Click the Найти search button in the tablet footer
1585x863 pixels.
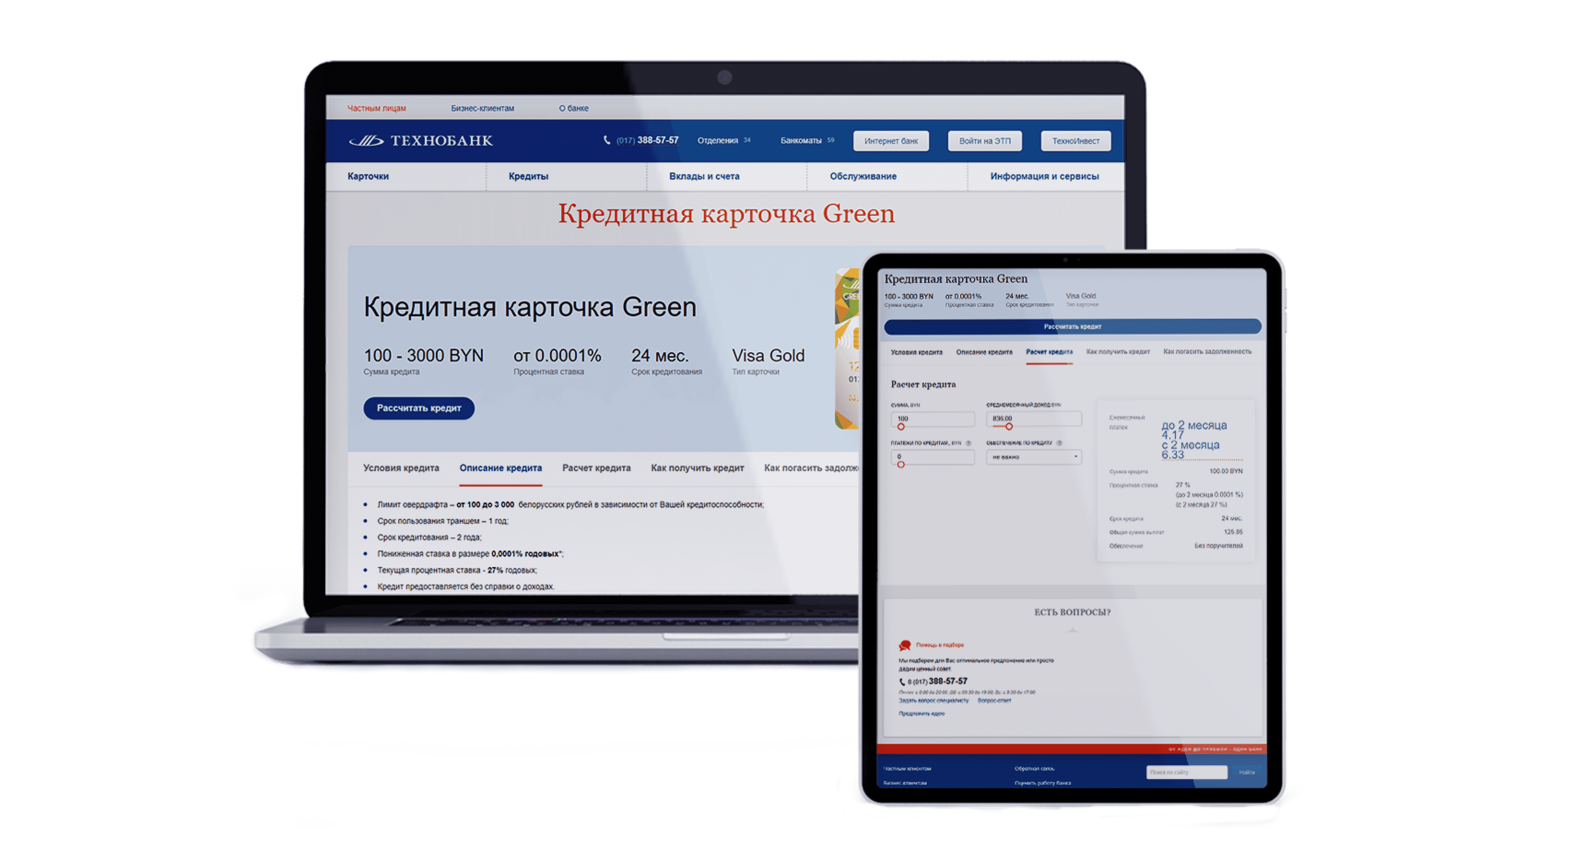1247,772
